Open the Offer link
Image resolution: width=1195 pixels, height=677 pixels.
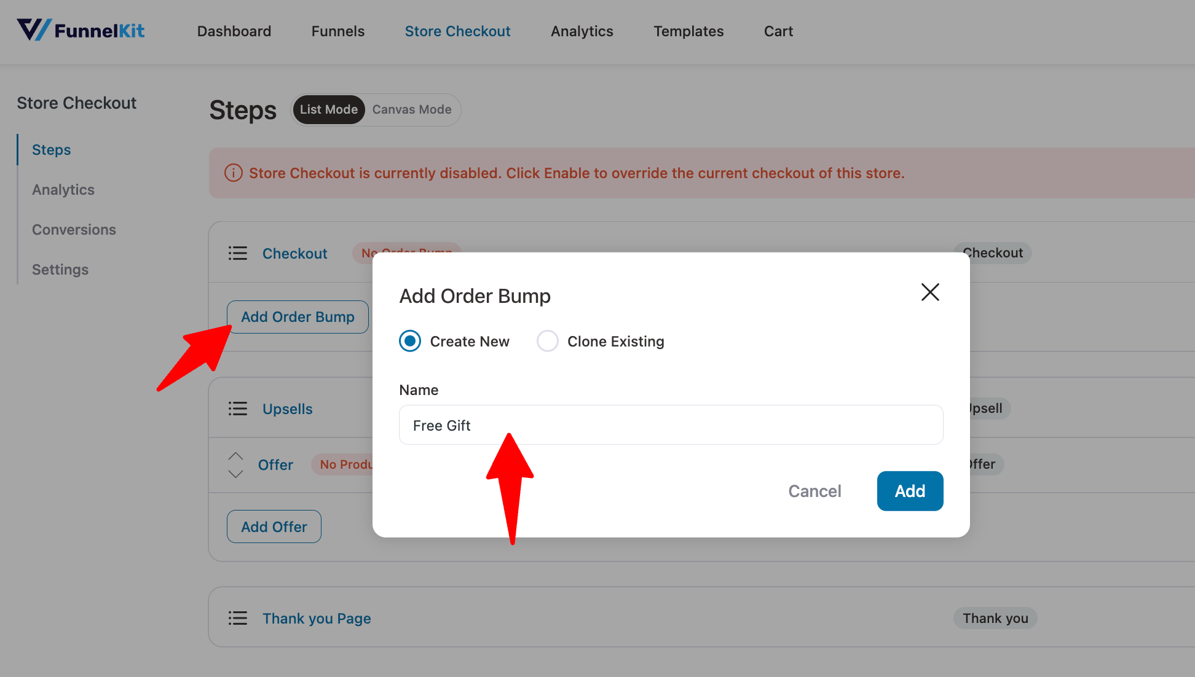275,465
